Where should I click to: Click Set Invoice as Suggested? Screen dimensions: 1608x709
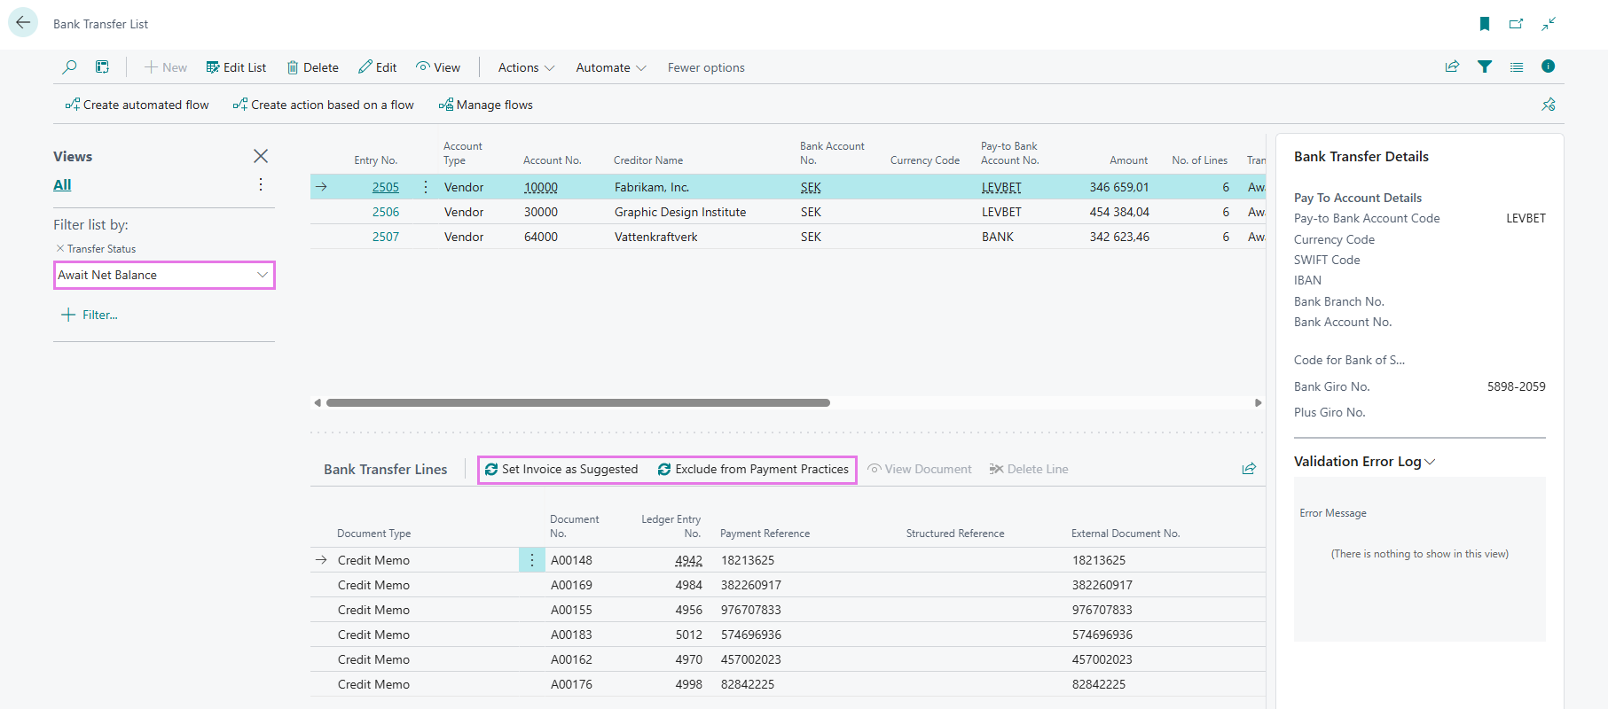[561, 469]
